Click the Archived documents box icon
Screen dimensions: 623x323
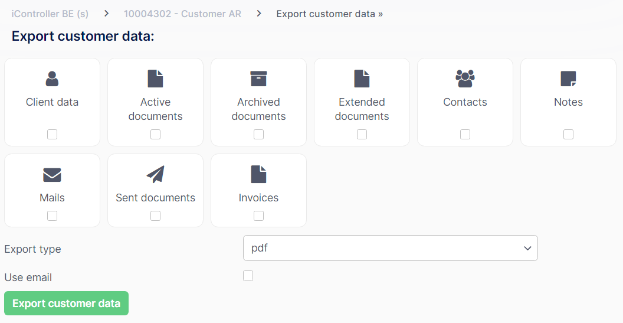click(258, 79)
